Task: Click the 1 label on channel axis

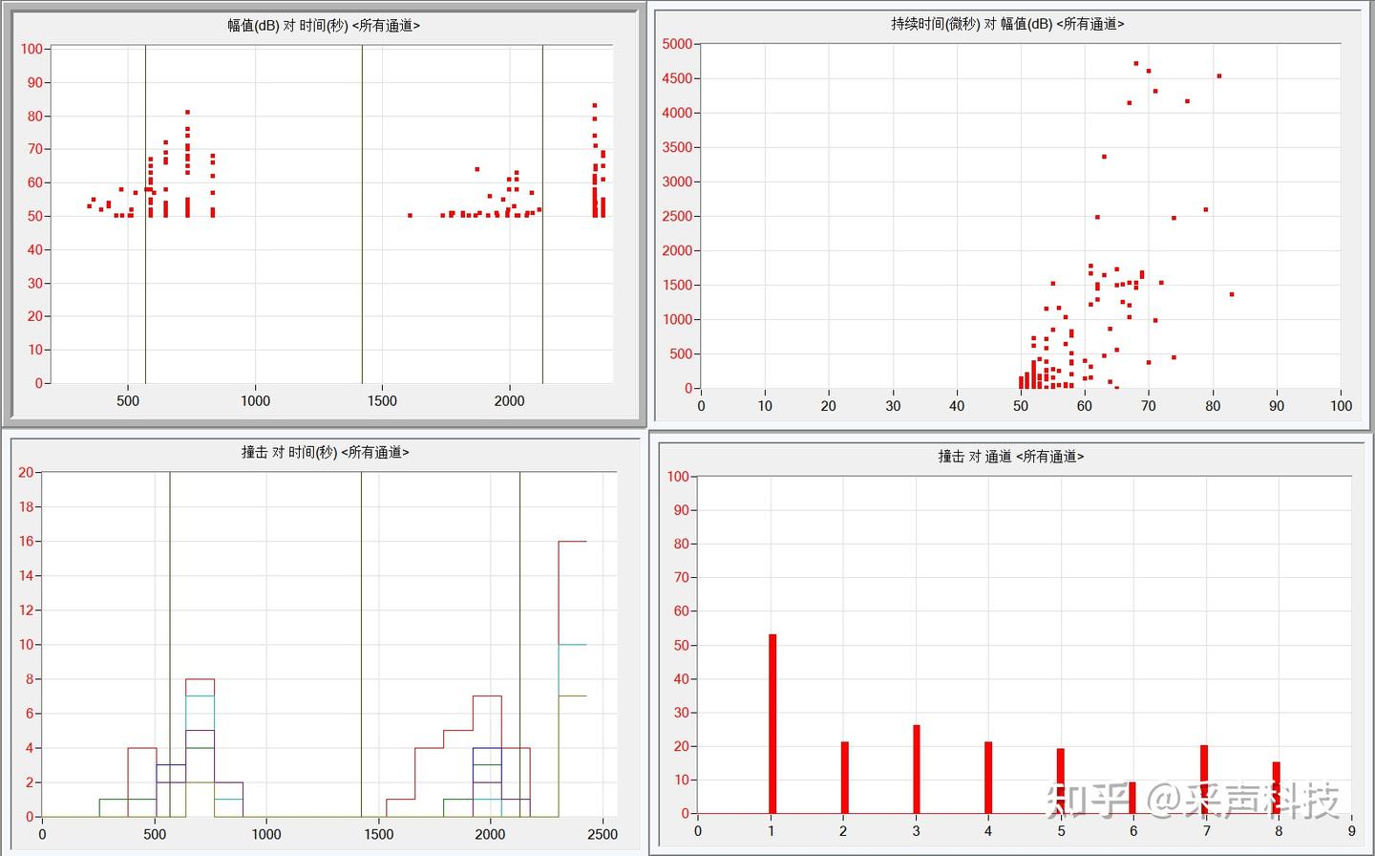Action: 771,831
